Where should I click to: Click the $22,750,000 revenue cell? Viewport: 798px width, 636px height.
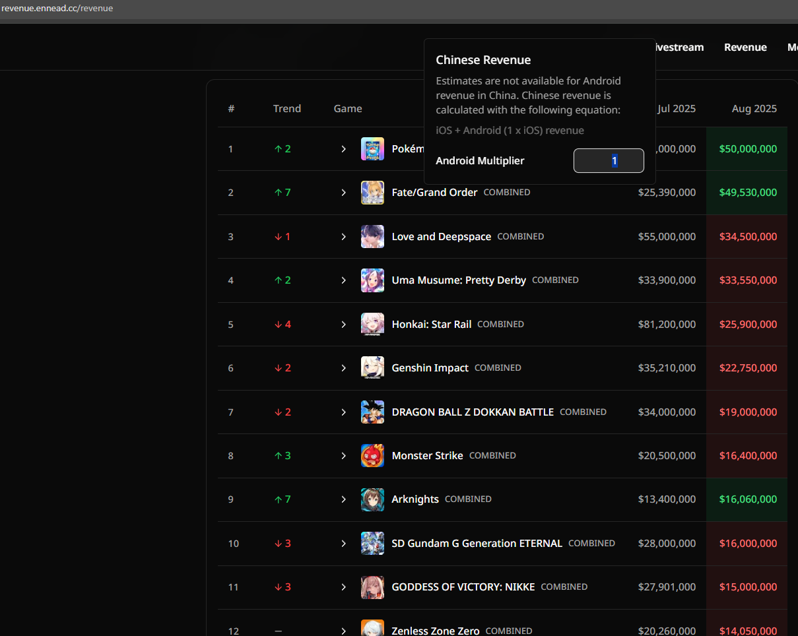(748, 367)
